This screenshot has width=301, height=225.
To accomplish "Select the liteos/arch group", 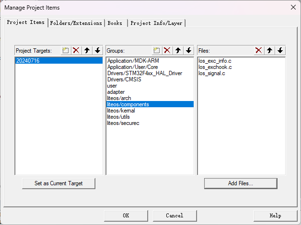I will pos(150,98).
